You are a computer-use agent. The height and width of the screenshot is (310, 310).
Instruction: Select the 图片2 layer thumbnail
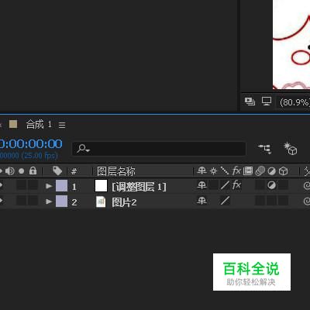pyautogui.click(x=101, y=201)
